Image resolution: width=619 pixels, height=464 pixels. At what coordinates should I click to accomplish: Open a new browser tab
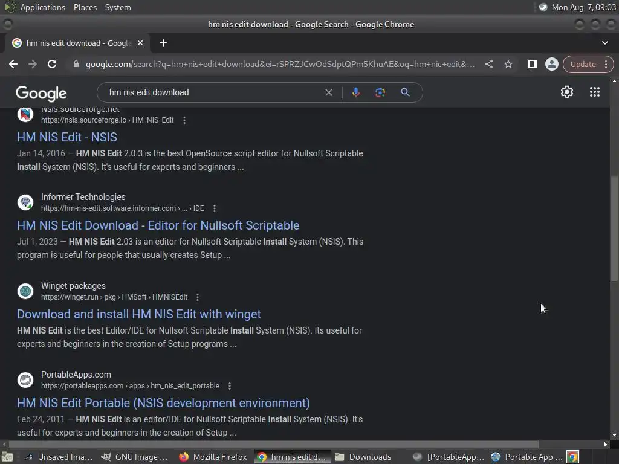coord(163,43)
